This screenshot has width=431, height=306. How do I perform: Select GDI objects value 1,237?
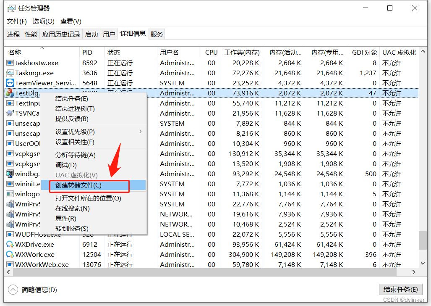pos(368,73)
